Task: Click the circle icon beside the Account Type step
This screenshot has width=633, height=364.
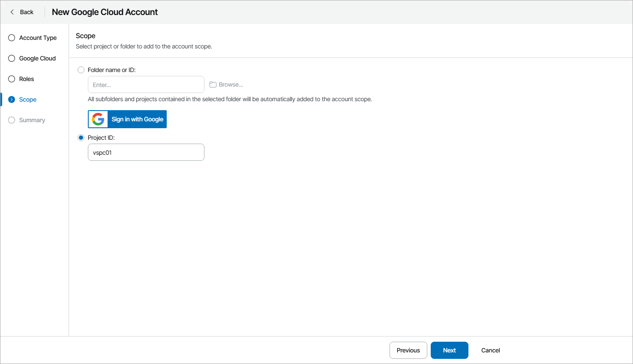Action: [x=11, y=38]
